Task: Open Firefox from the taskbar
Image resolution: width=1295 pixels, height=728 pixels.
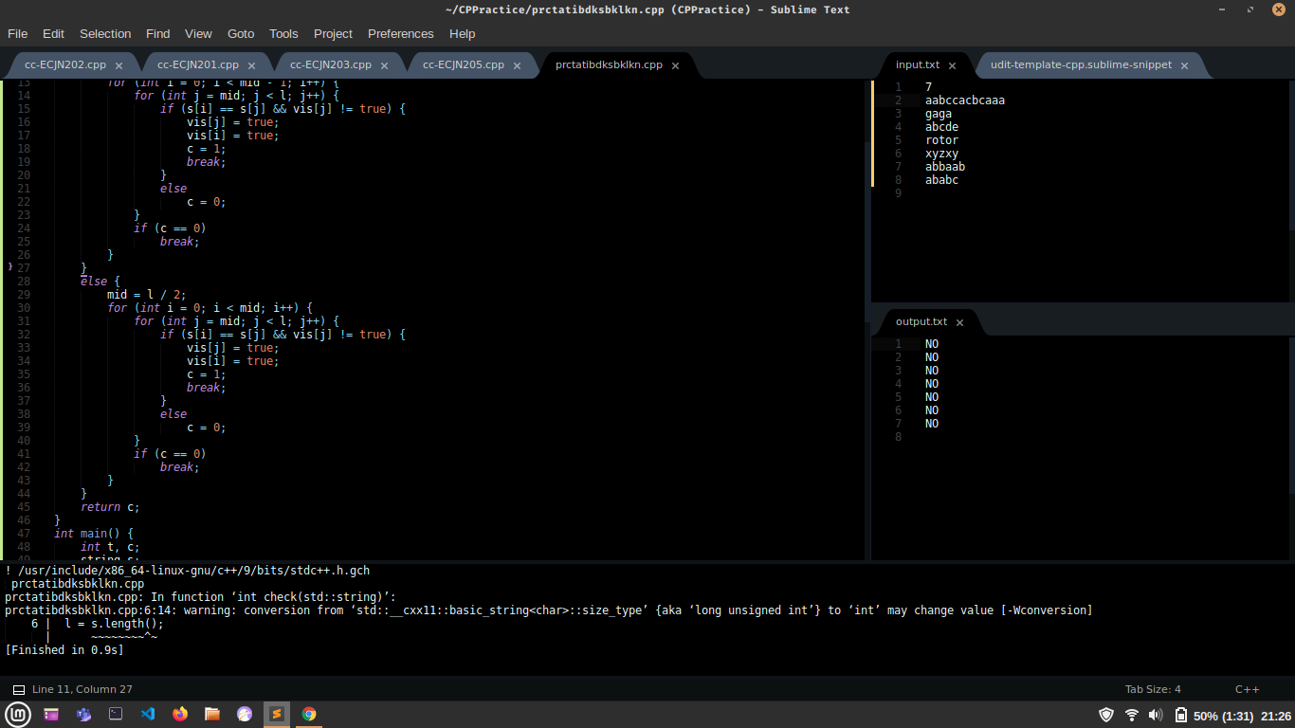Action: 180,715
